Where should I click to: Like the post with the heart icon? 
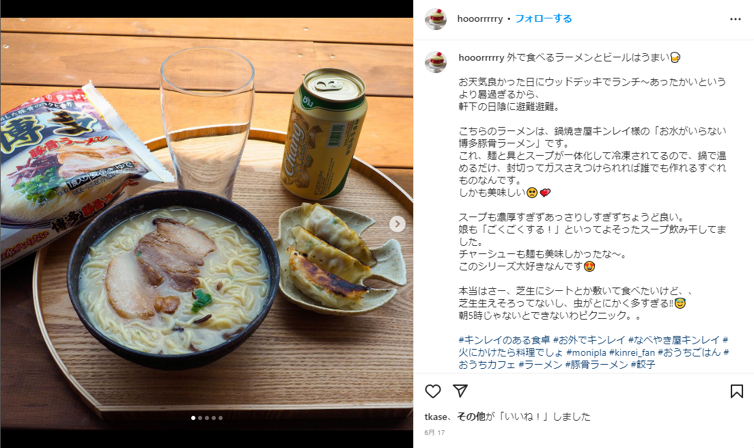(433, 391)
